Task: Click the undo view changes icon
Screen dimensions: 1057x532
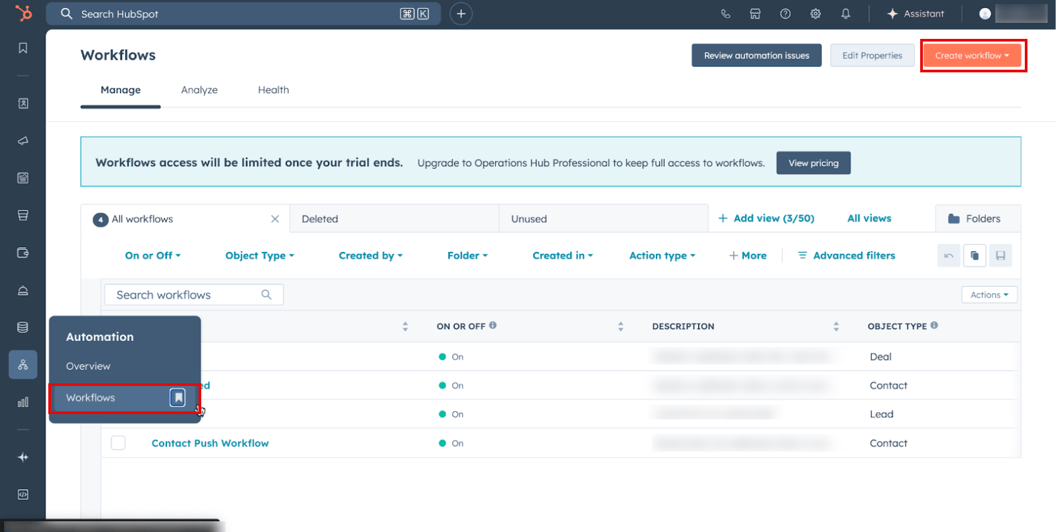Action: point(948,255)
